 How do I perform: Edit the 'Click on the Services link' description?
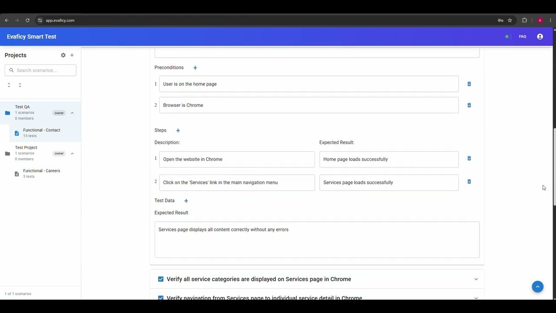(237, 183)
